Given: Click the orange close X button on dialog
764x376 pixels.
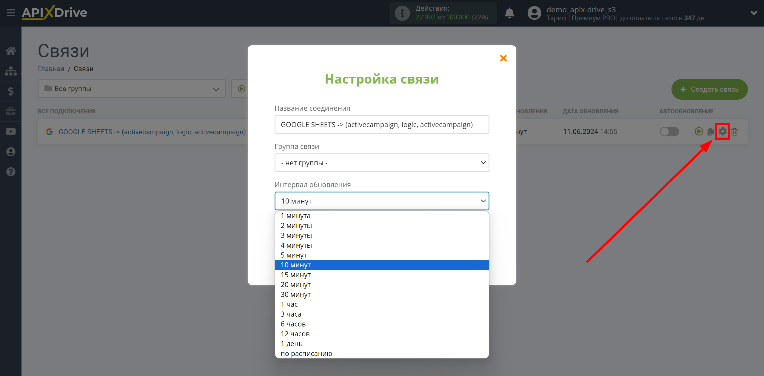Looking at the screenshot, I should click(x=503, y=58).
